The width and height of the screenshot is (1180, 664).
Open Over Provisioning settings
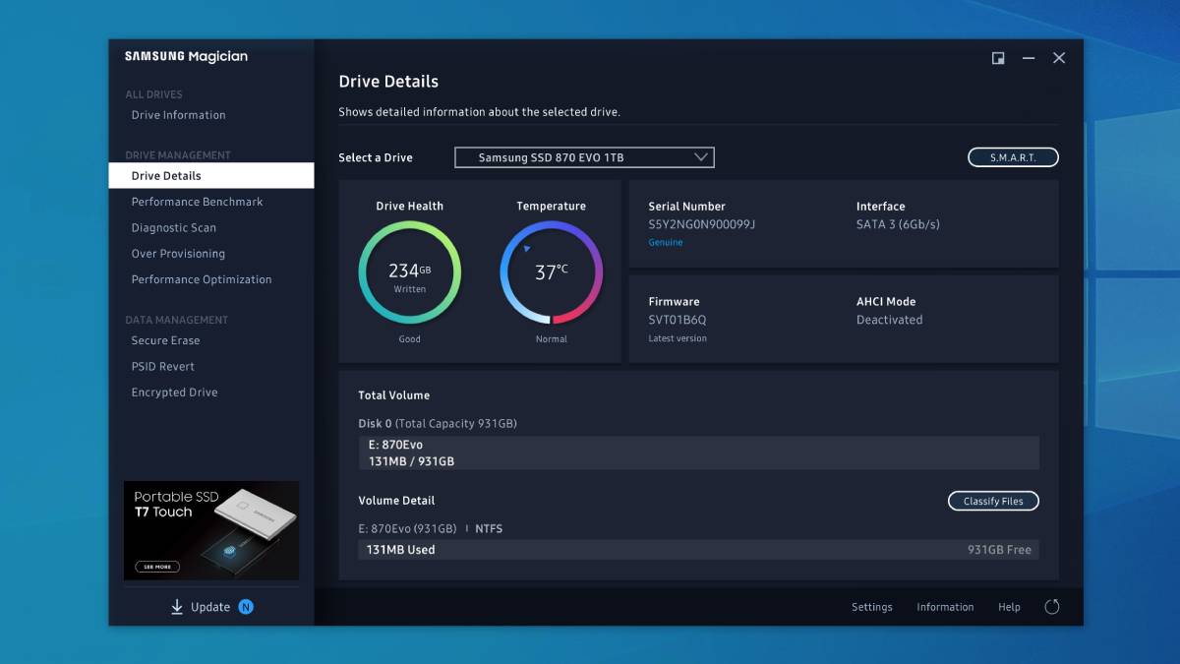pos(178,254)
